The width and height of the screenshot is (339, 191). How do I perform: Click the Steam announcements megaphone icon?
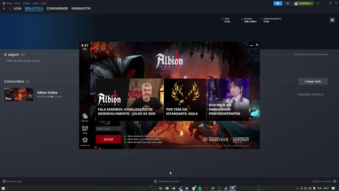pos(278,3)
